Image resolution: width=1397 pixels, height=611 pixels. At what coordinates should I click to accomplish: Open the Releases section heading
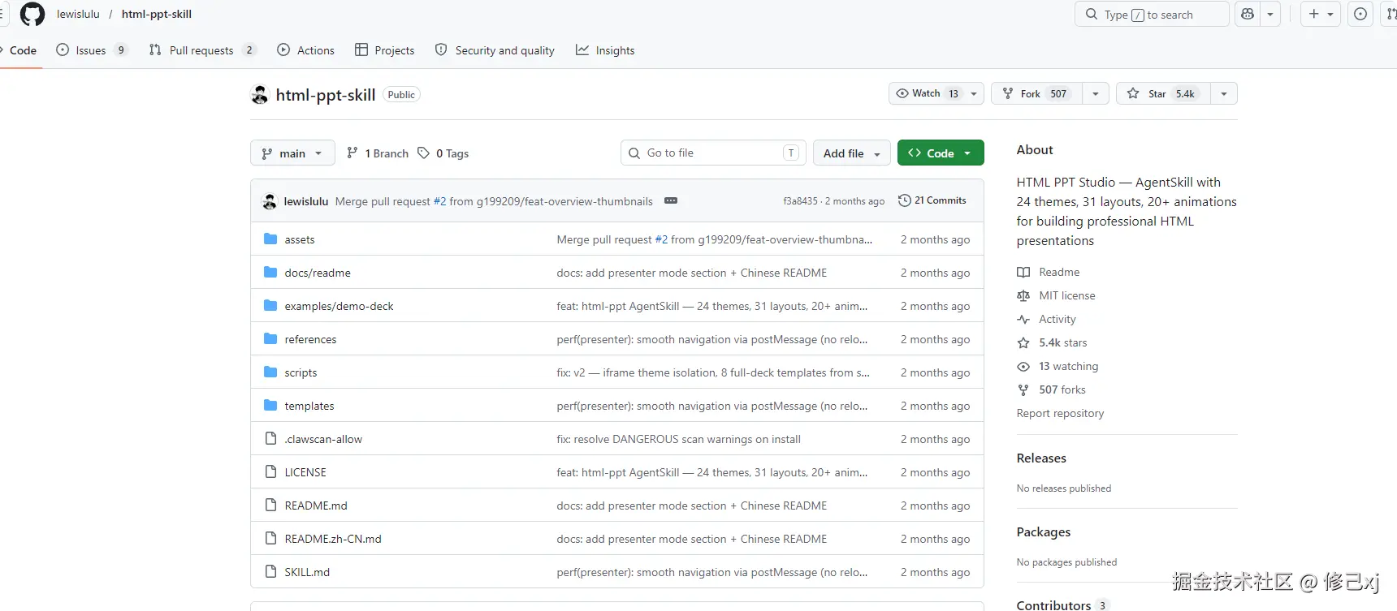tap(1041, 458)
